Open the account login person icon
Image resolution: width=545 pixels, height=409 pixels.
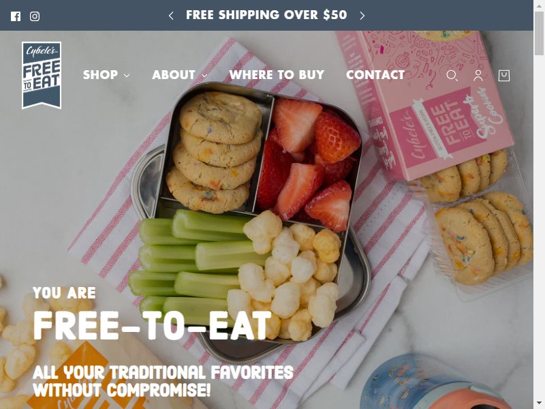(x=478, y=76)
